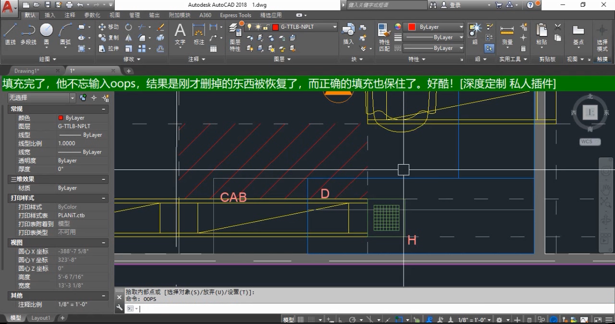Select the Rotate tool icon

129,27
